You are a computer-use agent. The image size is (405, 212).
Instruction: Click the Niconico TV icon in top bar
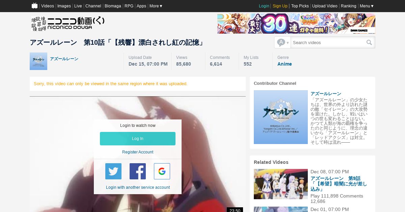pos(34,6)
